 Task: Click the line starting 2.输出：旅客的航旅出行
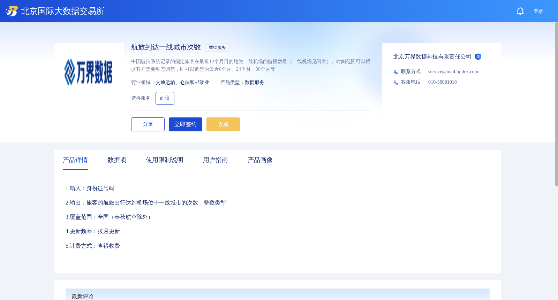click(x=146, y=203)
